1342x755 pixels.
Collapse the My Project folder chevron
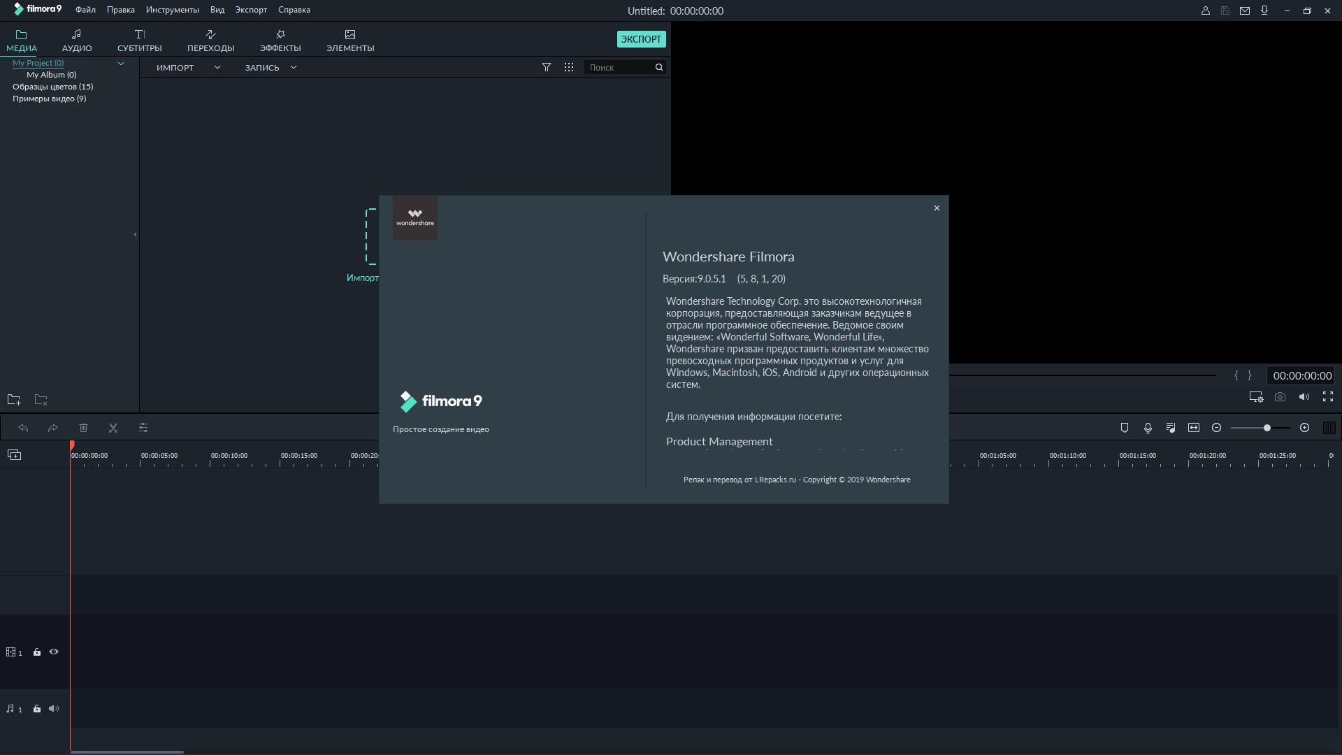coord(121,64)
